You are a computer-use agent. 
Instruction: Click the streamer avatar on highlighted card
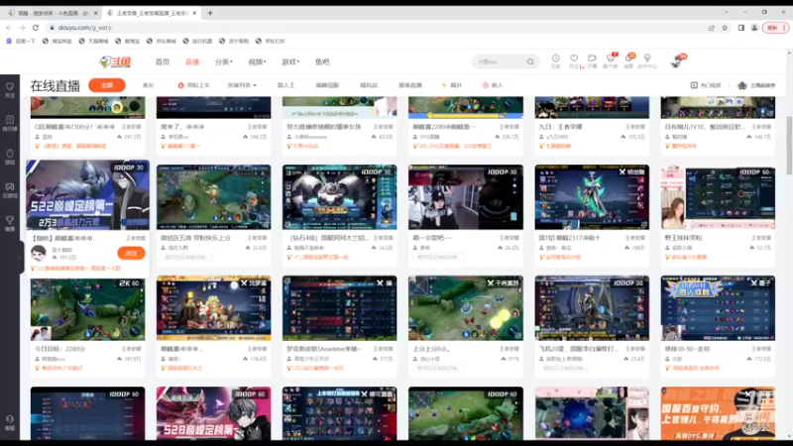[x=39, y=253]
